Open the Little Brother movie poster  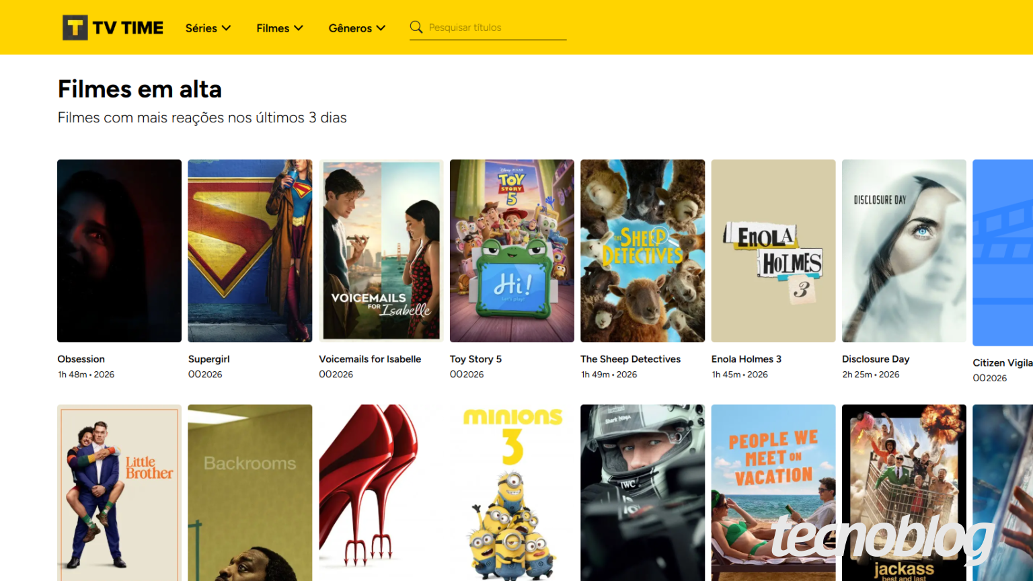(x=119, y=493)
